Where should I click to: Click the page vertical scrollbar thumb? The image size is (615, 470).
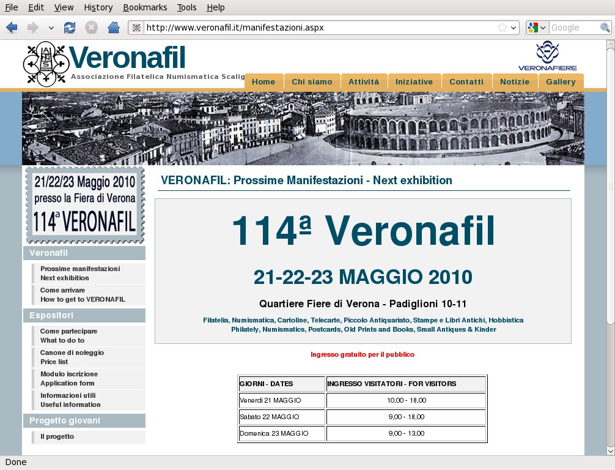pyautogui.click(x=610, y=186)
